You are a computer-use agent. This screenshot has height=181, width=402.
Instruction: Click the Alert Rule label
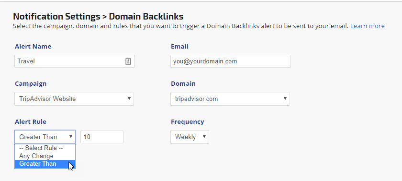click(x=31, y=122)
